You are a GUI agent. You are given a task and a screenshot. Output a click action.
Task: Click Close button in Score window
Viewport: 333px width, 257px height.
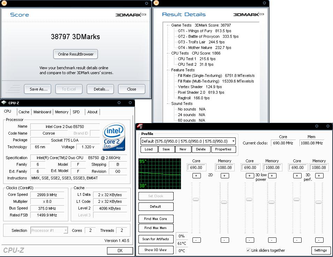click(x=132, y=89)
